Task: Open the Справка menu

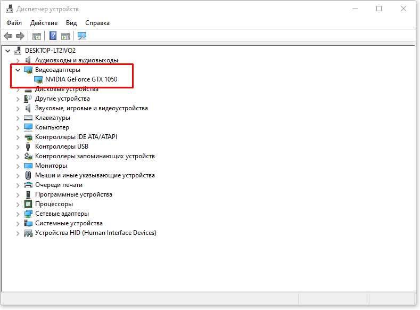Action: (x=97, y=23)
